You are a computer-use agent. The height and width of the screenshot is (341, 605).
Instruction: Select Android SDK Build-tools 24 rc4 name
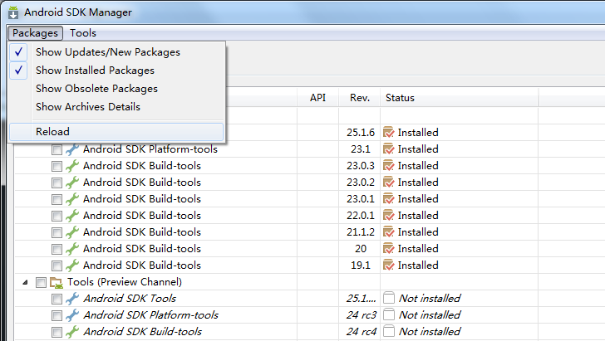[x=143, y=331]
